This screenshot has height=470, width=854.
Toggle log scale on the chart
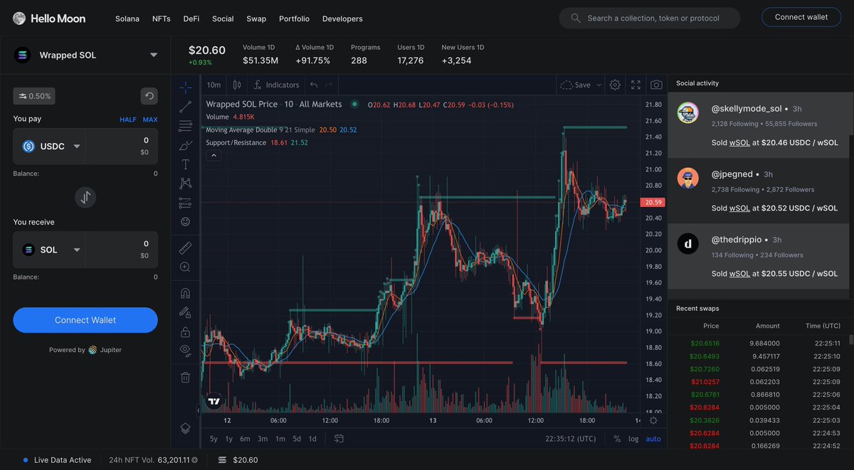tap(633, 439)
